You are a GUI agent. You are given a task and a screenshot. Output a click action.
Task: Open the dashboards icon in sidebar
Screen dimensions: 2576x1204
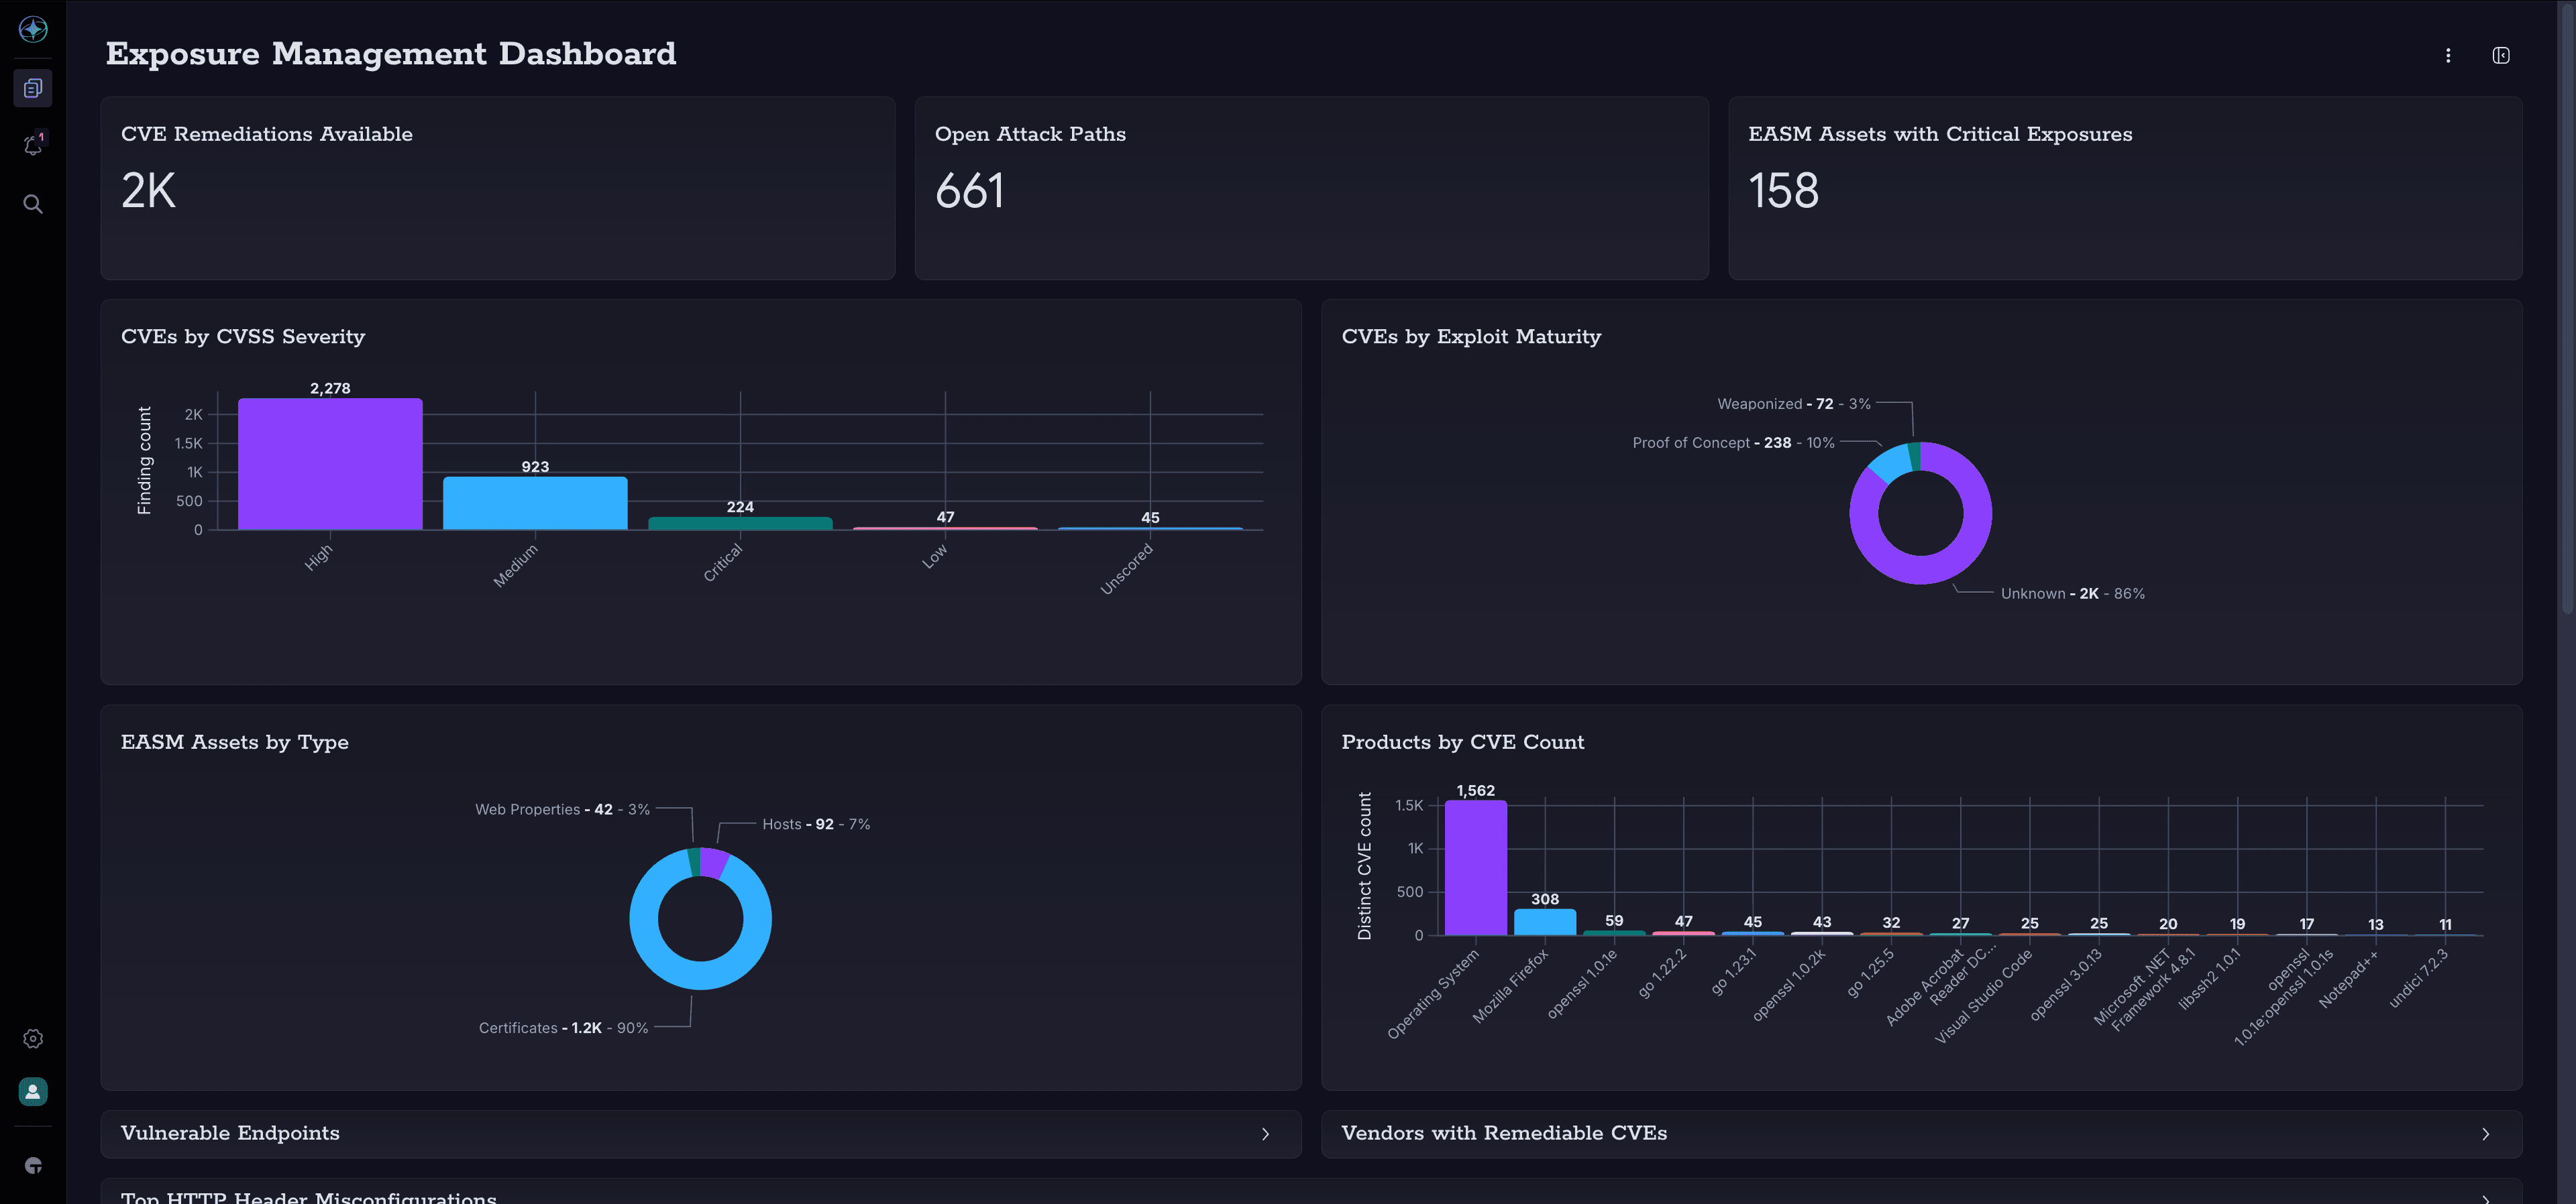[x=33, y=88]
